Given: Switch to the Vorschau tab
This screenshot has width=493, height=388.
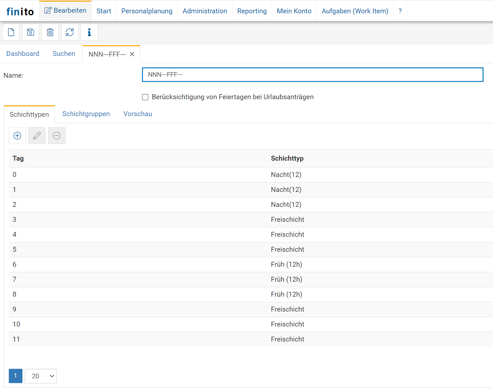Looking at the screenshot, I should [137, 114].
